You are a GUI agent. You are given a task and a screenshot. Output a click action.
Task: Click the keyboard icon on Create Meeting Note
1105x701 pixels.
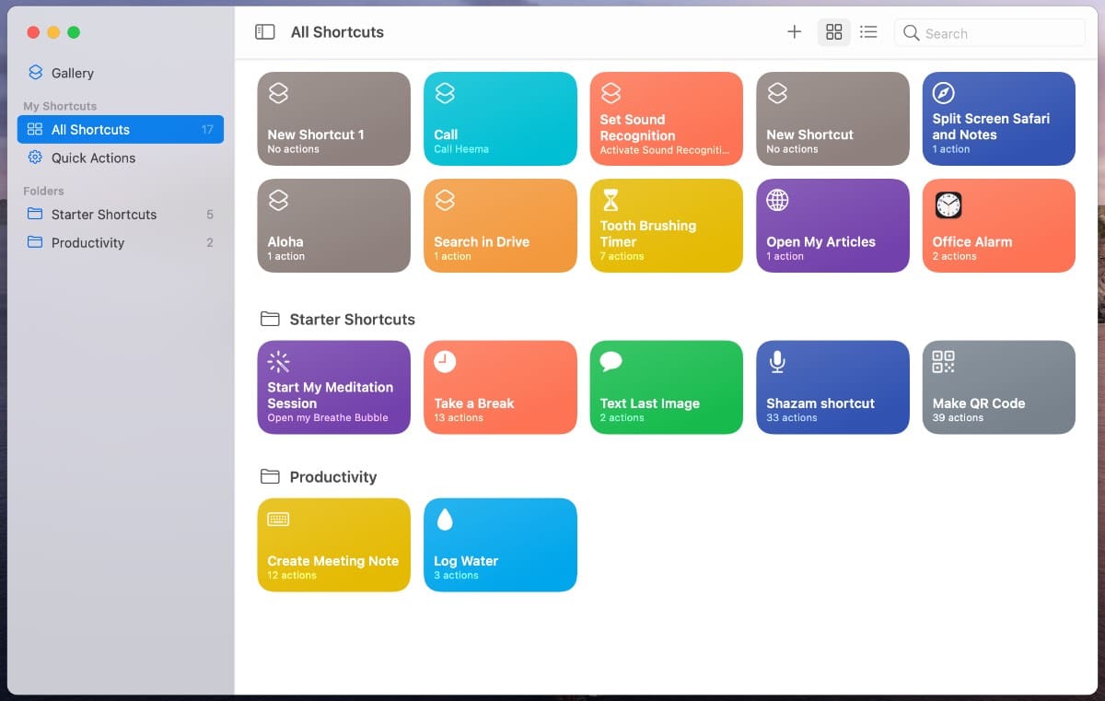(x=278, y=520)
